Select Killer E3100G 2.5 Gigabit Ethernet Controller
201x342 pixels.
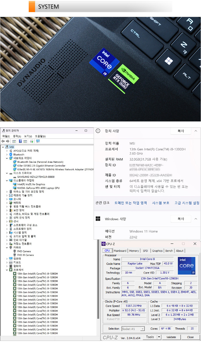39,166
